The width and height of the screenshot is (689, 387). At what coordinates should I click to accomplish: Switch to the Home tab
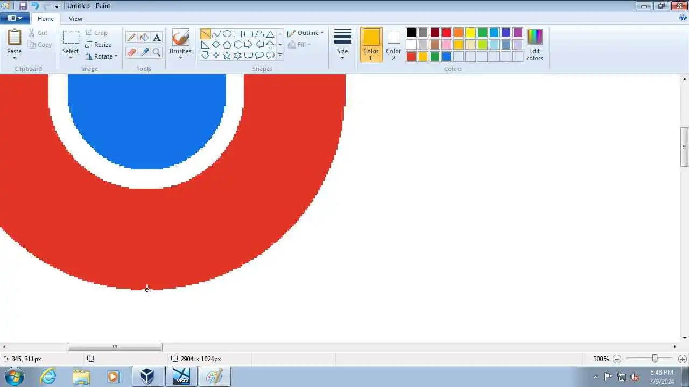[46, 19]
